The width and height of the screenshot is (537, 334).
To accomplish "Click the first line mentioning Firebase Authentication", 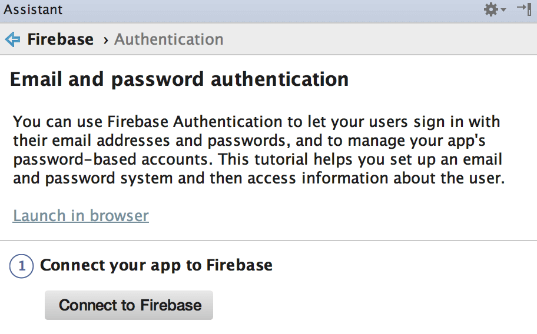I will (257, 122).
